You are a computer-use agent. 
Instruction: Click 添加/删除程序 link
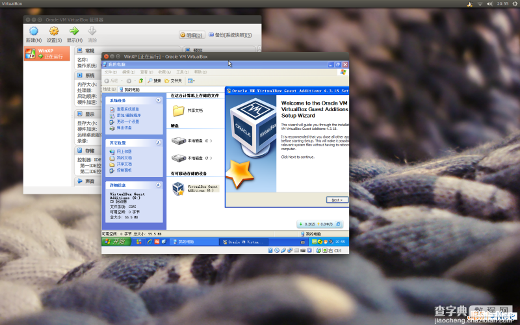click(129, 116)
